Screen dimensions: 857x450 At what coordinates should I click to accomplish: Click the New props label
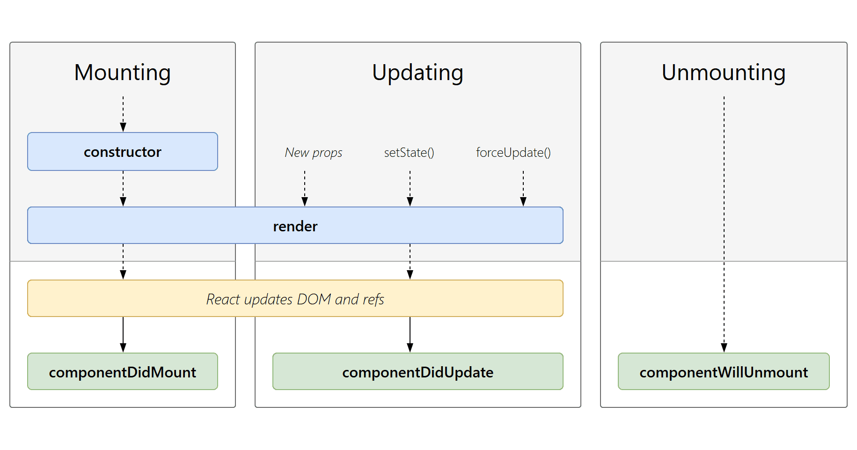(313, 152)
